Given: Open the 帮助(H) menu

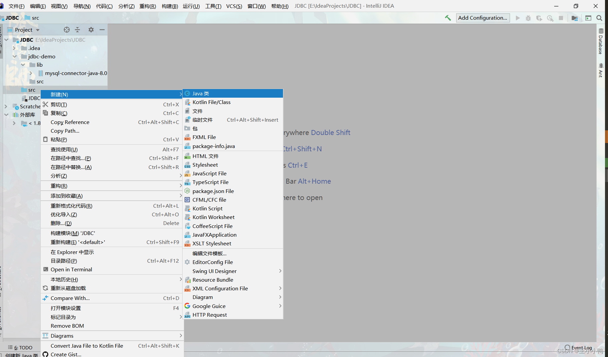Looking at the screenshot, I should click(x=280, y=6).
